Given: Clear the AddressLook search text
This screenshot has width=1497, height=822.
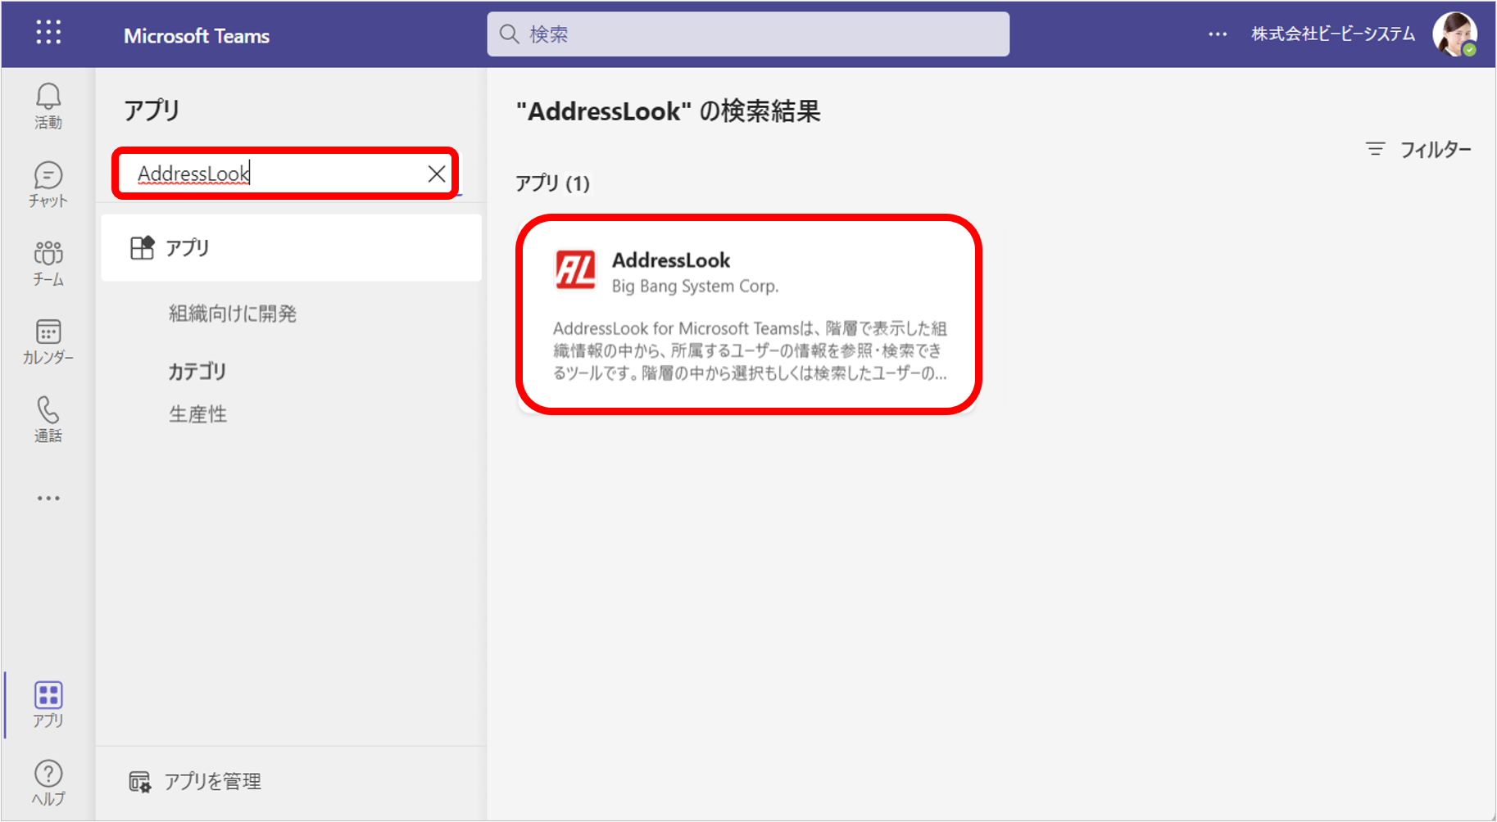Looking at the screenshot, I should (x=436, y=174).
